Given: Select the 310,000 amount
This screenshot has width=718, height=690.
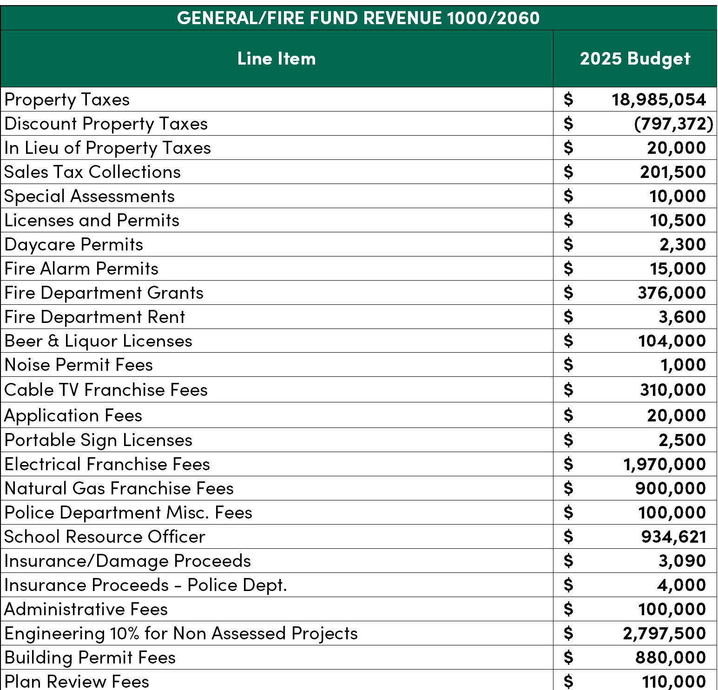Looking at the screenshot, I should 673,390.
